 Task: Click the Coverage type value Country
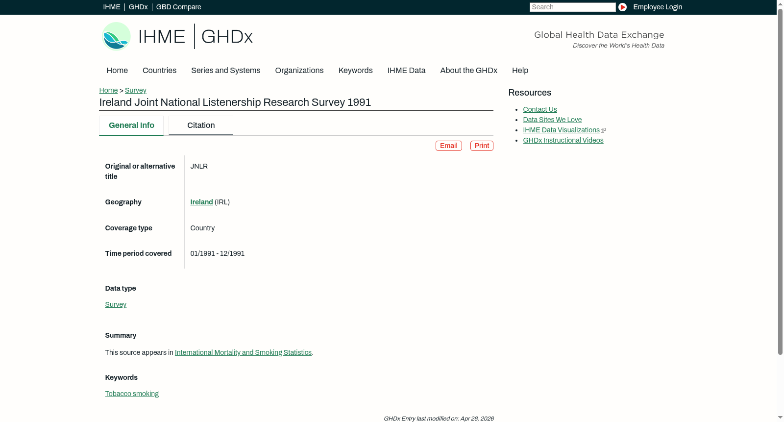(202, 228)
